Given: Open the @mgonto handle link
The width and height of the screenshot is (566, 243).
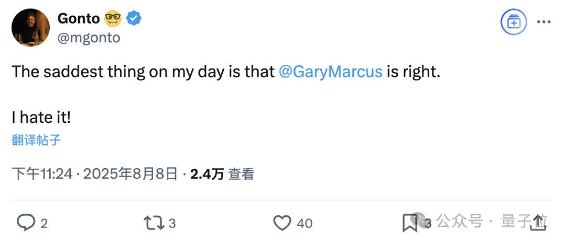Looking at the screenshot, I should point(89,38).
